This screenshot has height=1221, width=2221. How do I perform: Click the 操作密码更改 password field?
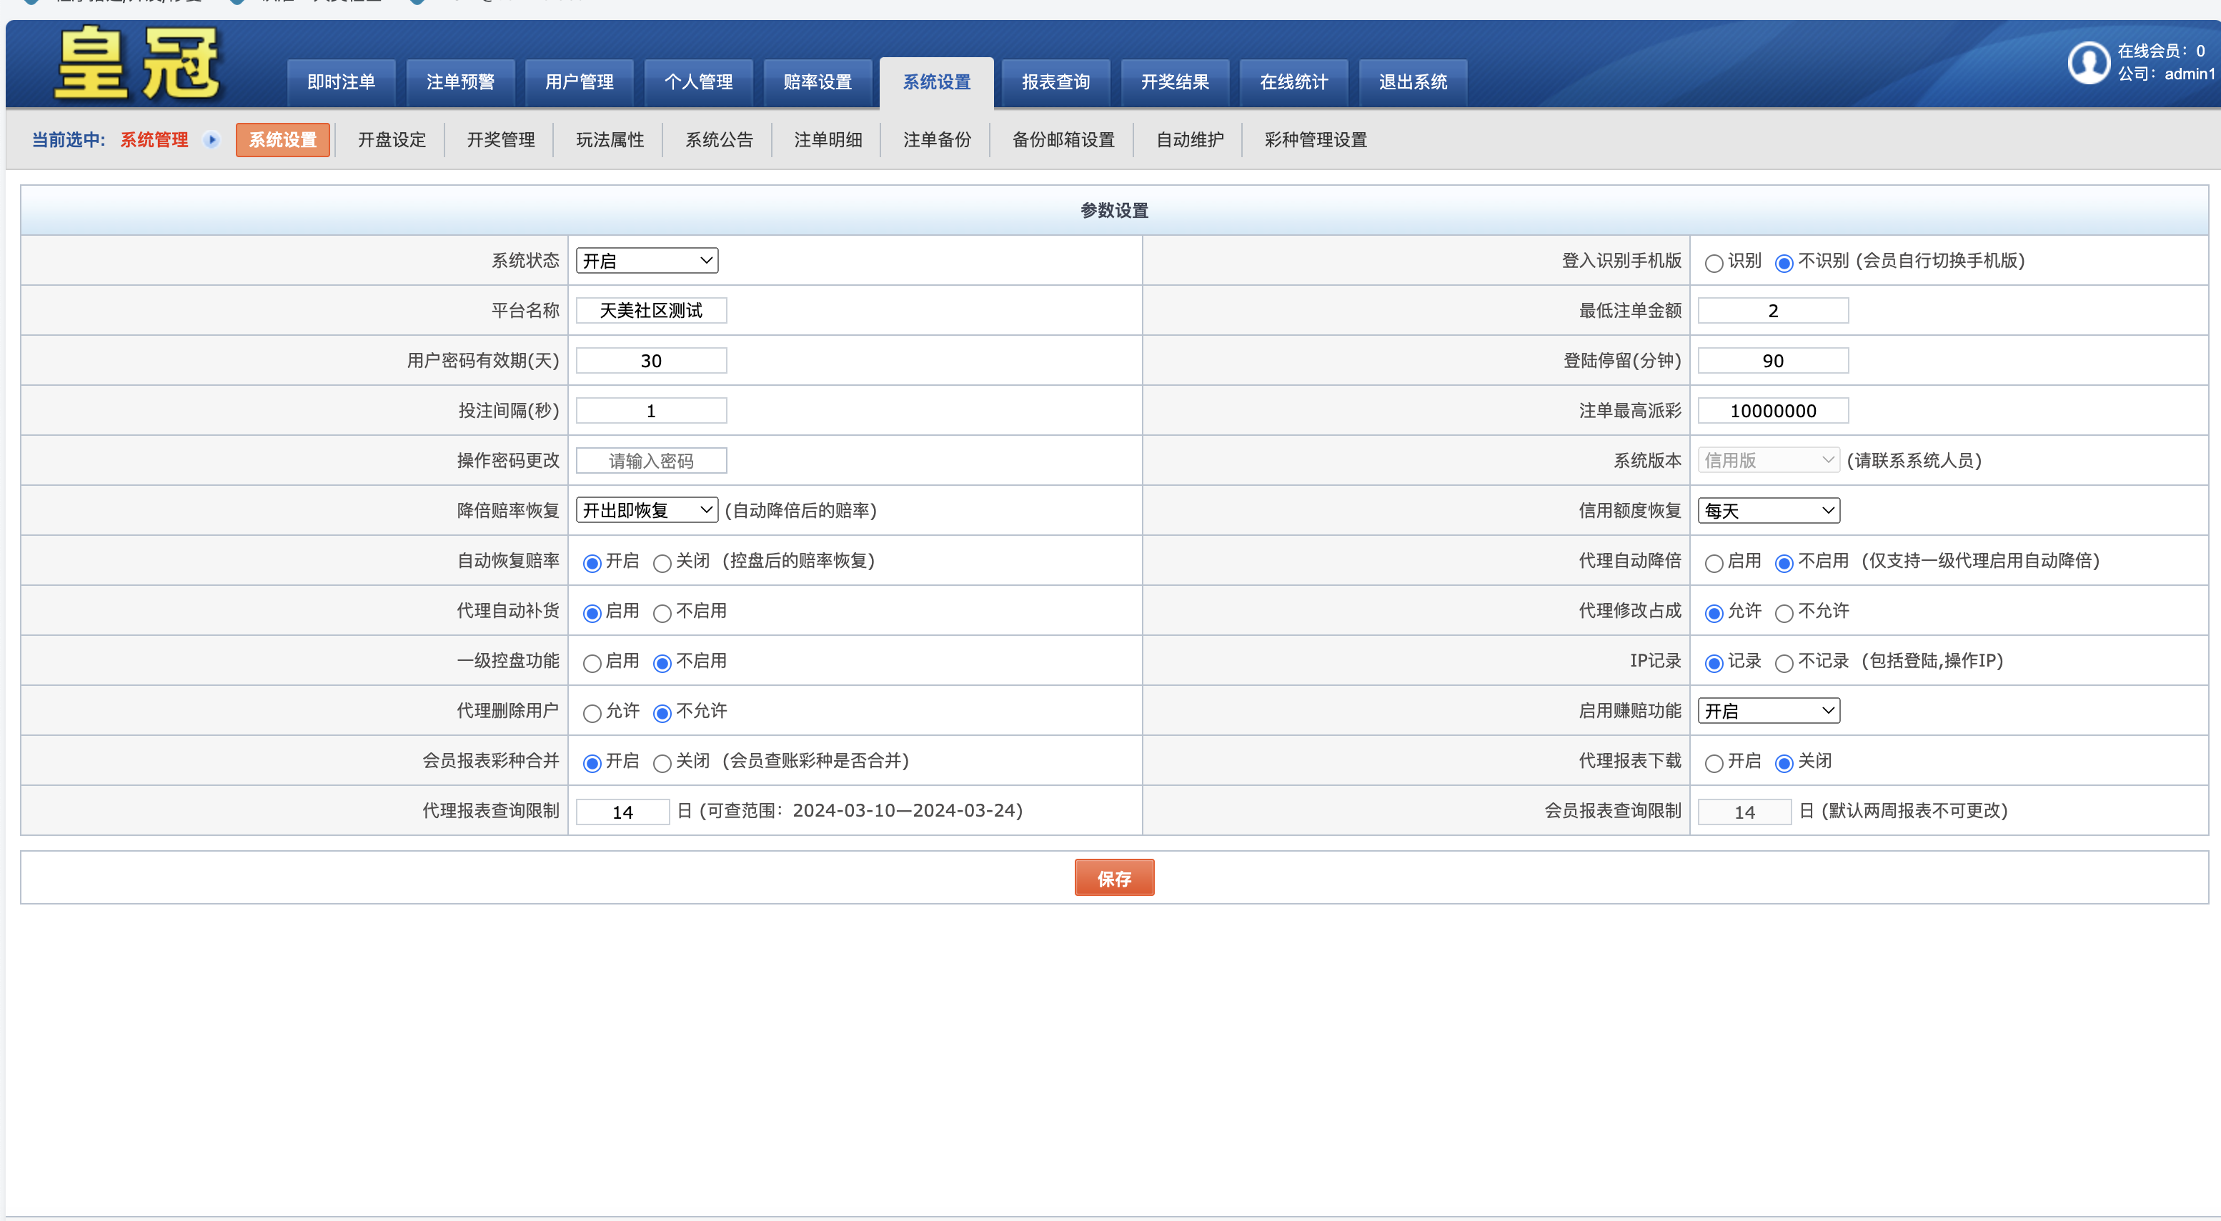click(651, 460)
